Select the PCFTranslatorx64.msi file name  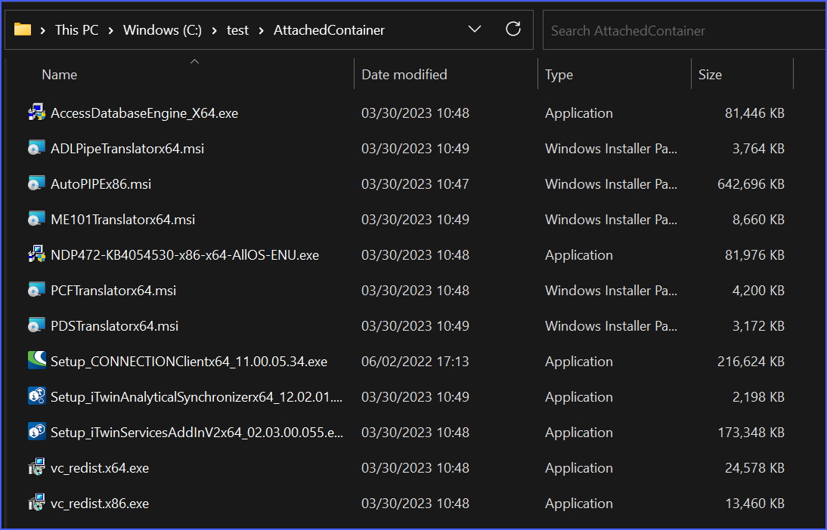[113, 290]
